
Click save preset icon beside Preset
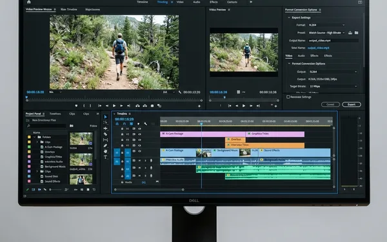pyautogui.click(x=350, y=33)
